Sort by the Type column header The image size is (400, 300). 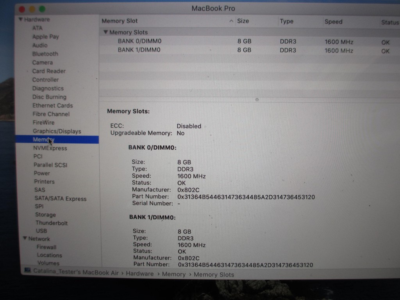coord(286,21)
